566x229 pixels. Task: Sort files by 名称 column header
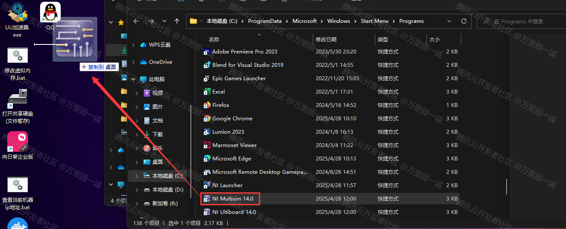coord(214,40)
